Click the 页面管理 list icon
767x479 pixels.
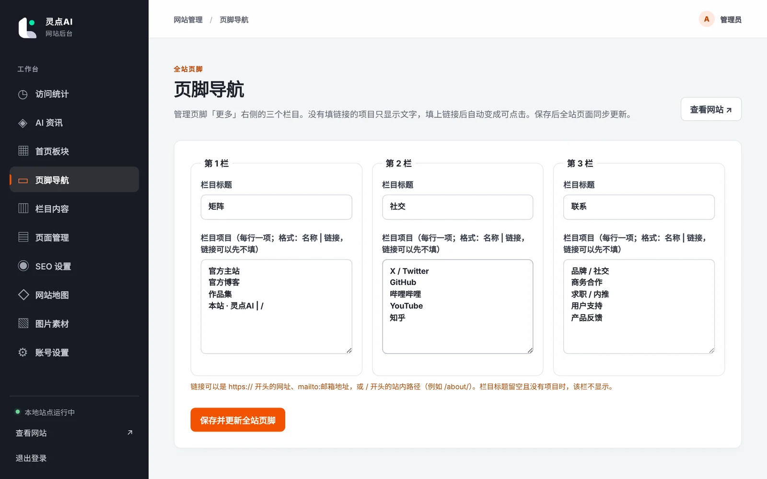(23, 237)
